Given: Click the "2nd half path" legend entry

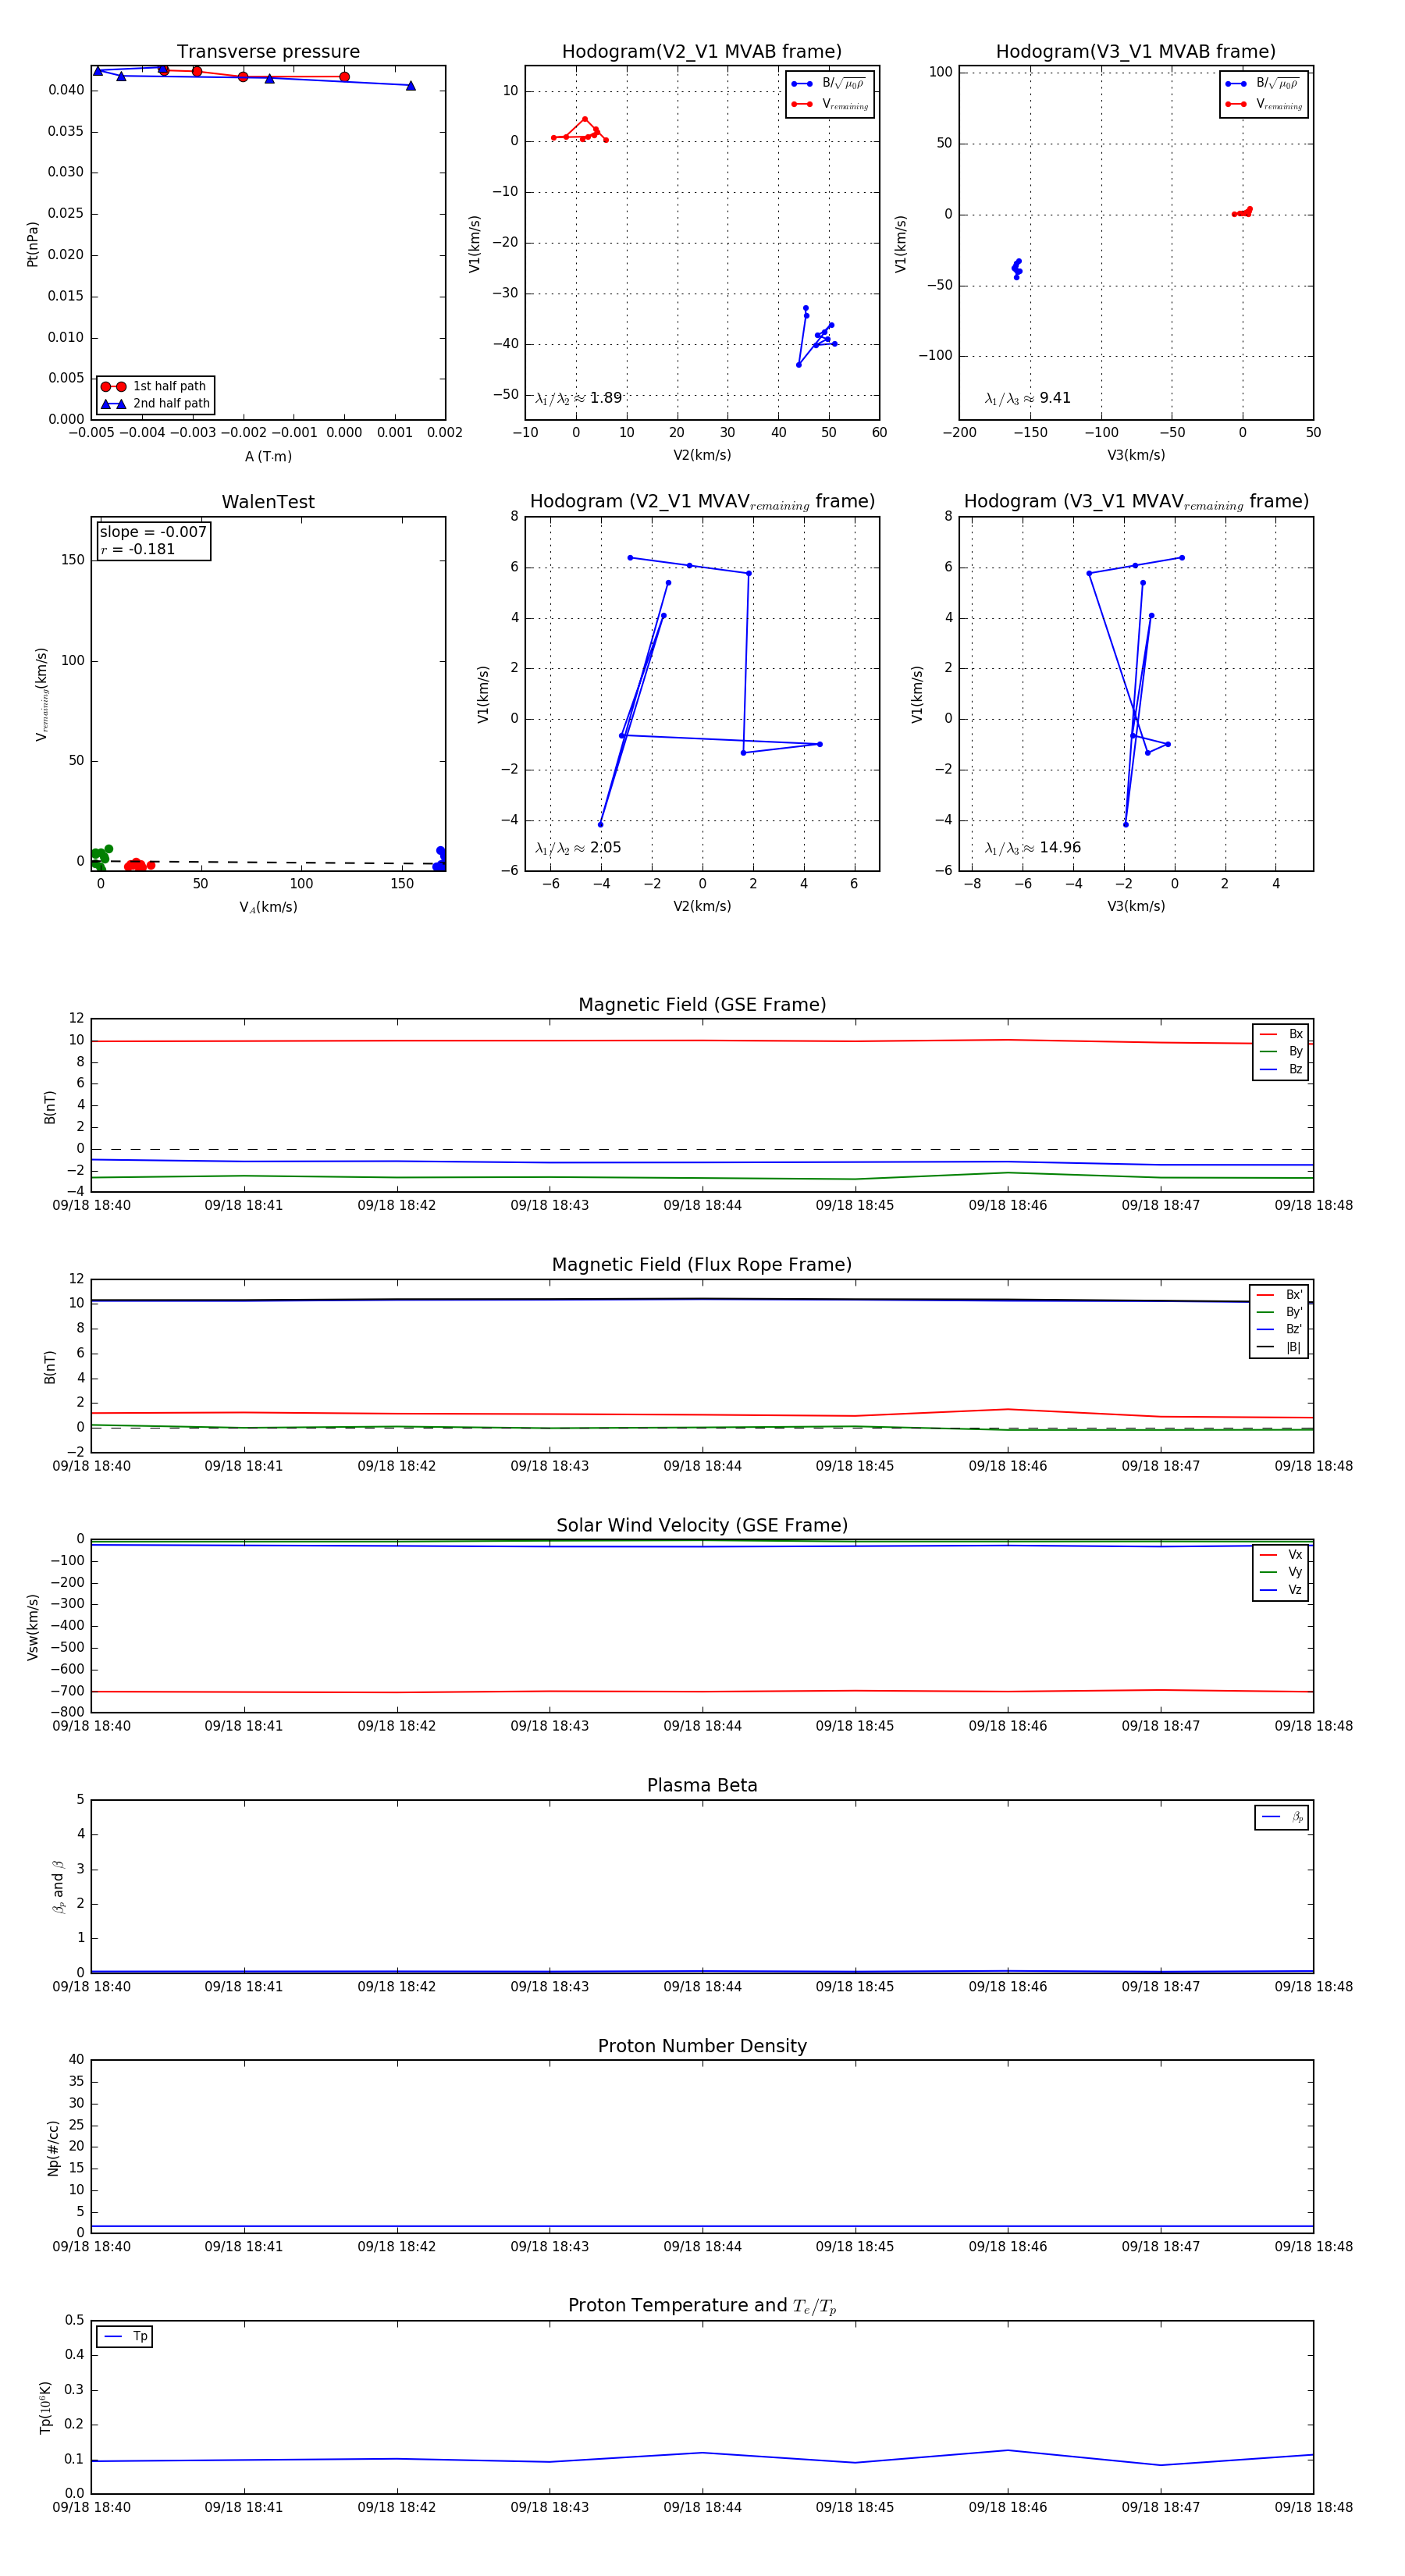Looking at the screenshot, I should (x=155, y=404).
